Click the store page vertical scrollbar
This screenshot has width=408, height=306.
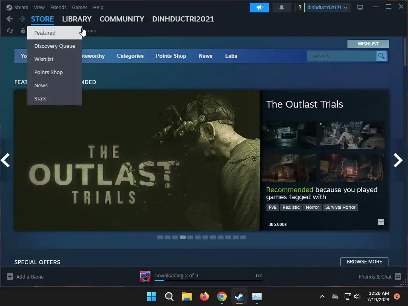pyautogui.click(x=405, y=52)
